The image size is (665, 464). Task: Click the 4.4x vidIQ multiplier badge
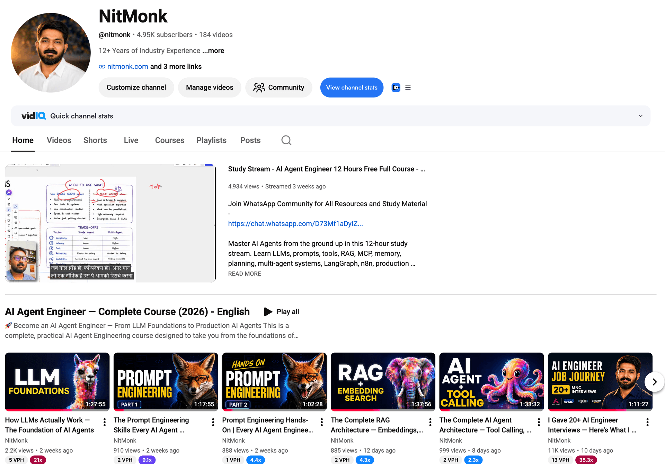click(x=256, y=460)
